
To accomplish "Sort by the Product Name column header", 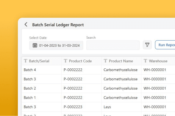I will point(121,61).
